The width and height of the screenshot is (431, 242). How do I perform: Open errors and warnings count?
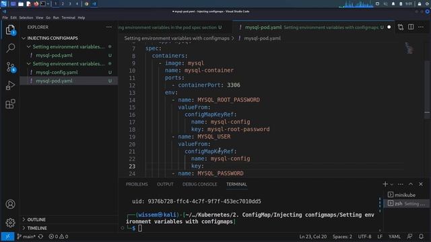tap(59, 237)
